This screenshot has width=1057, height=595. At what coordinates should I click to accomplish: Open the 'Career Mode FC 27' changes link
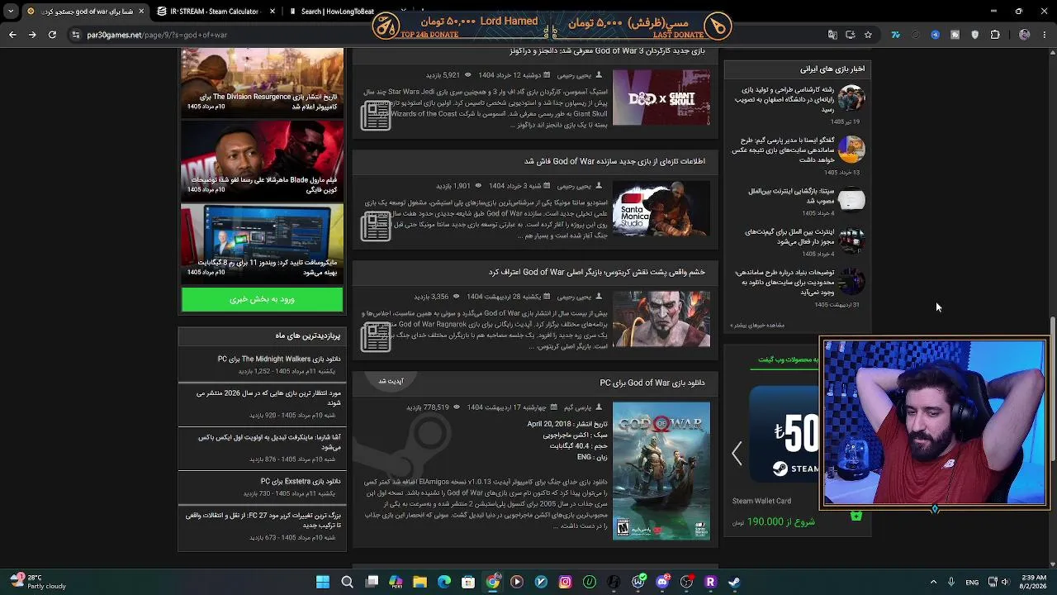tap(263, 520)
